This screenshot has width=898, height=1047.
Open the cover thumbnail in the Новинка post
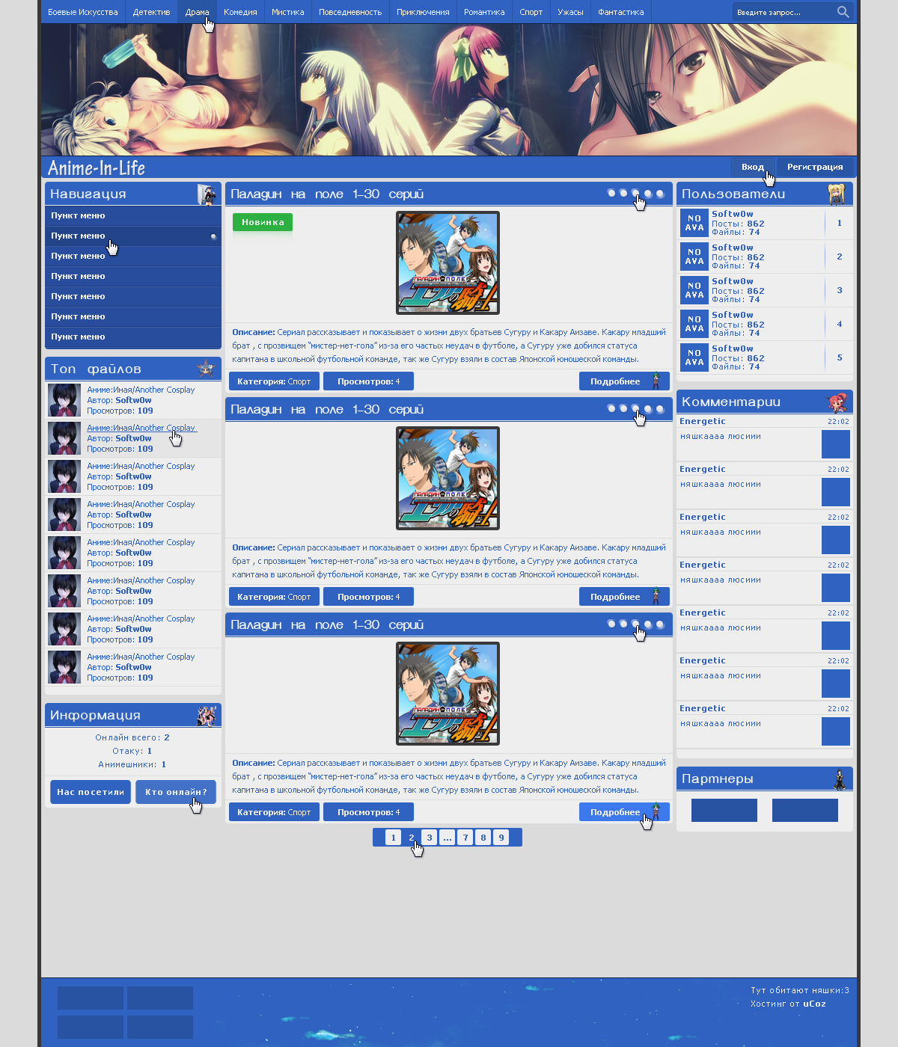click(x=448, y=263)
